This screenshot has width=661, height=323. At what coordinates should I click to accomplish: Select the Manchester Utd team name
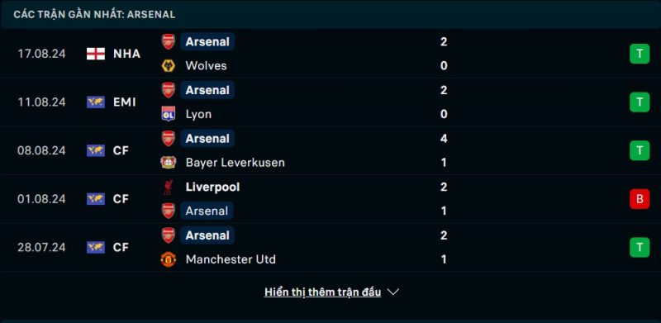[x=231, y=259]
